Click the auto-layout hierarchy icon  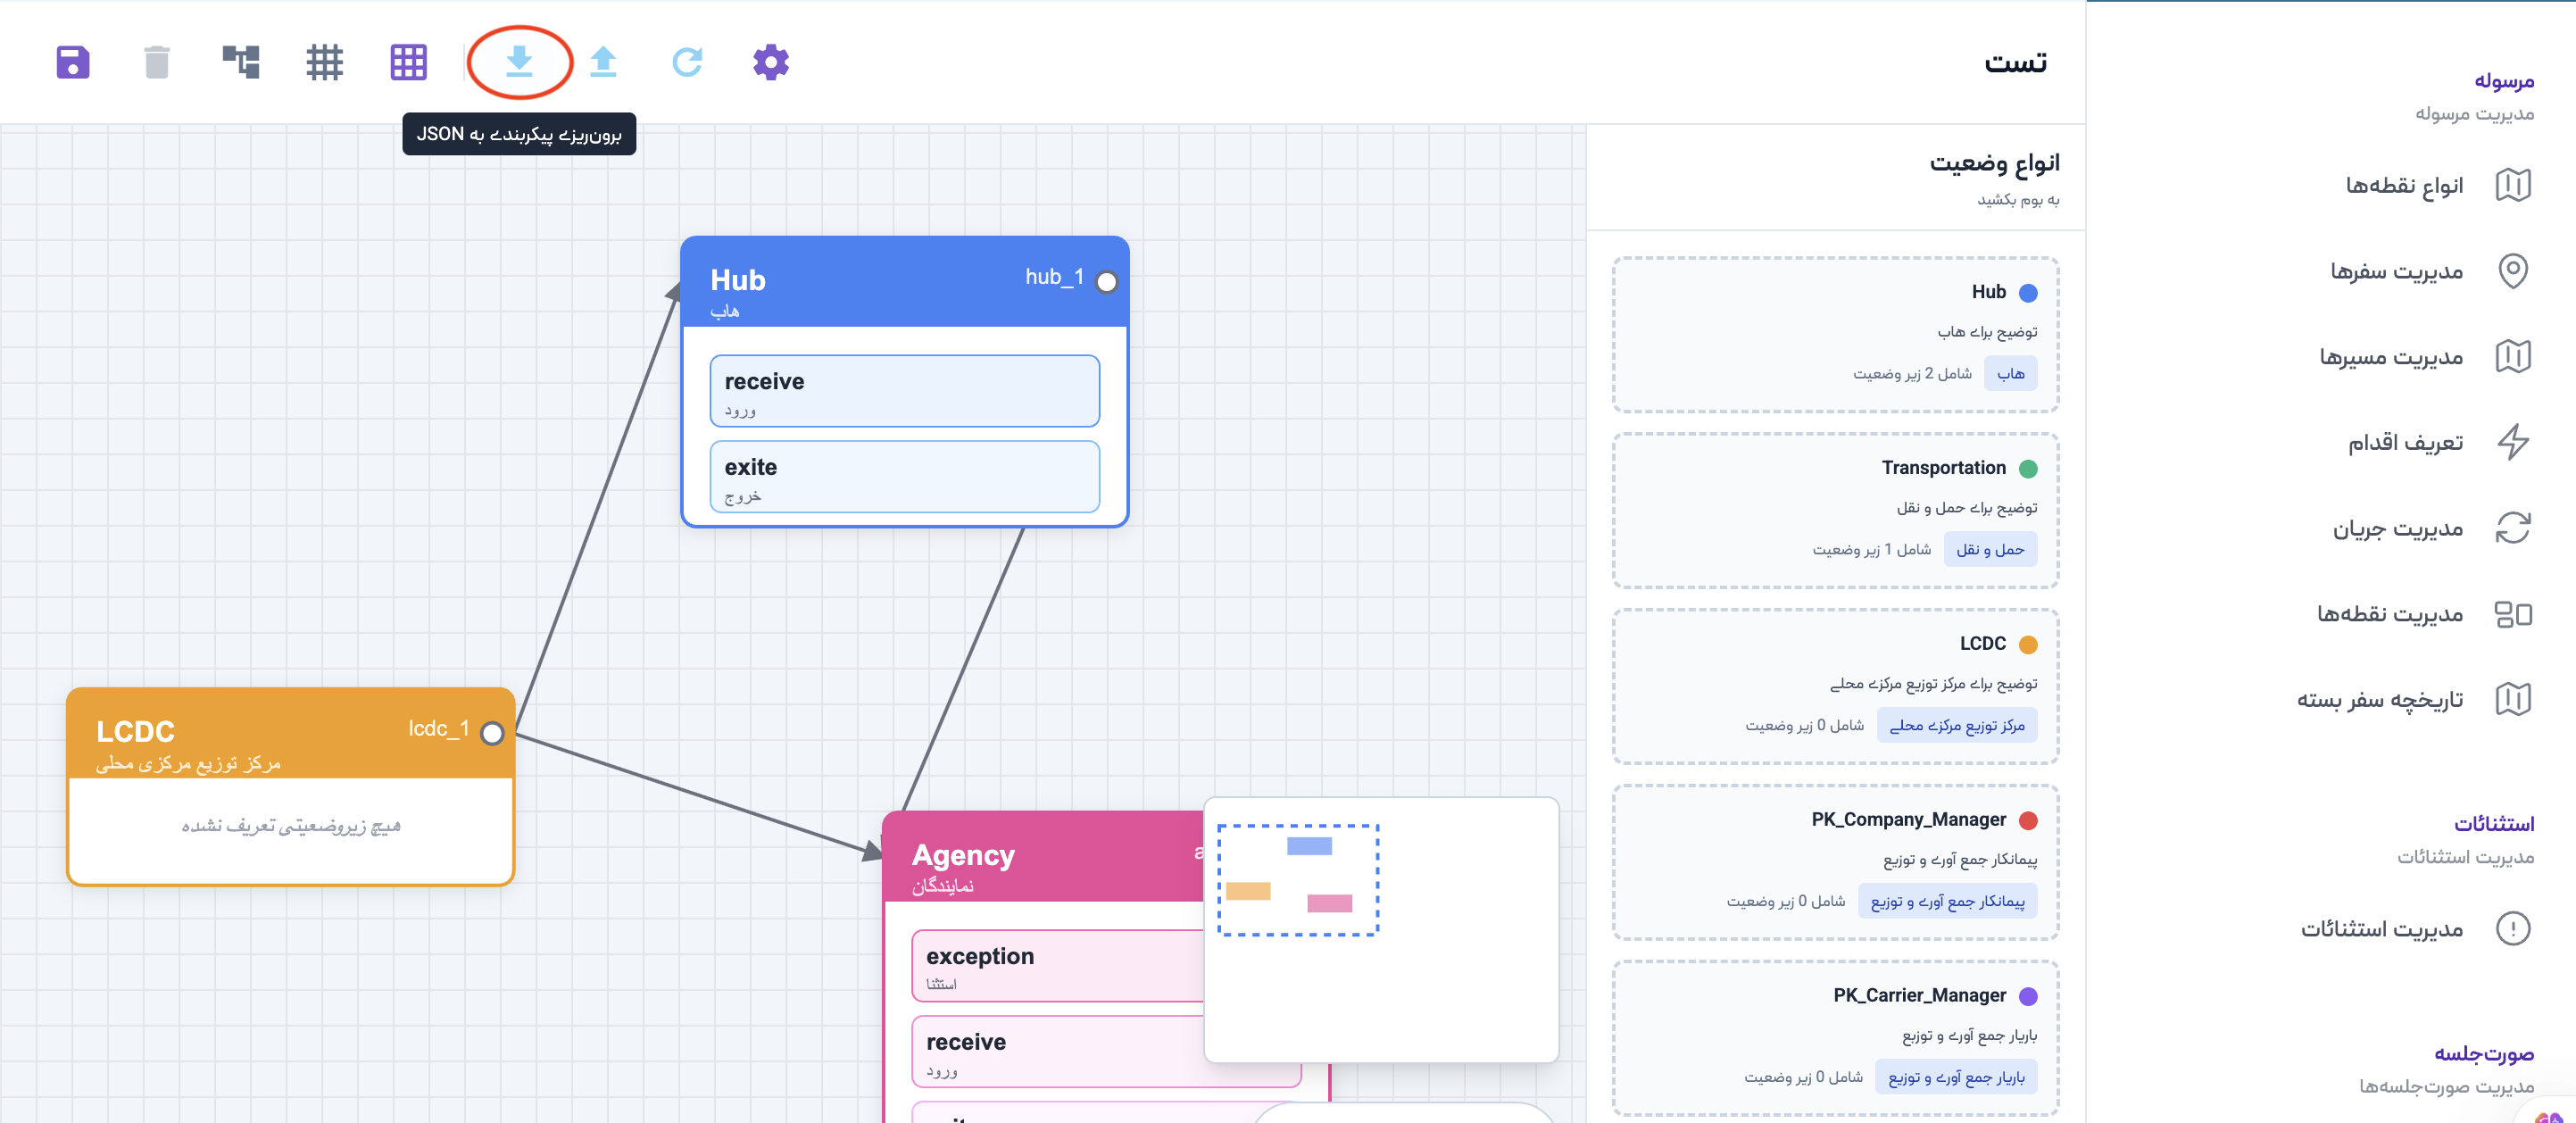241,62
